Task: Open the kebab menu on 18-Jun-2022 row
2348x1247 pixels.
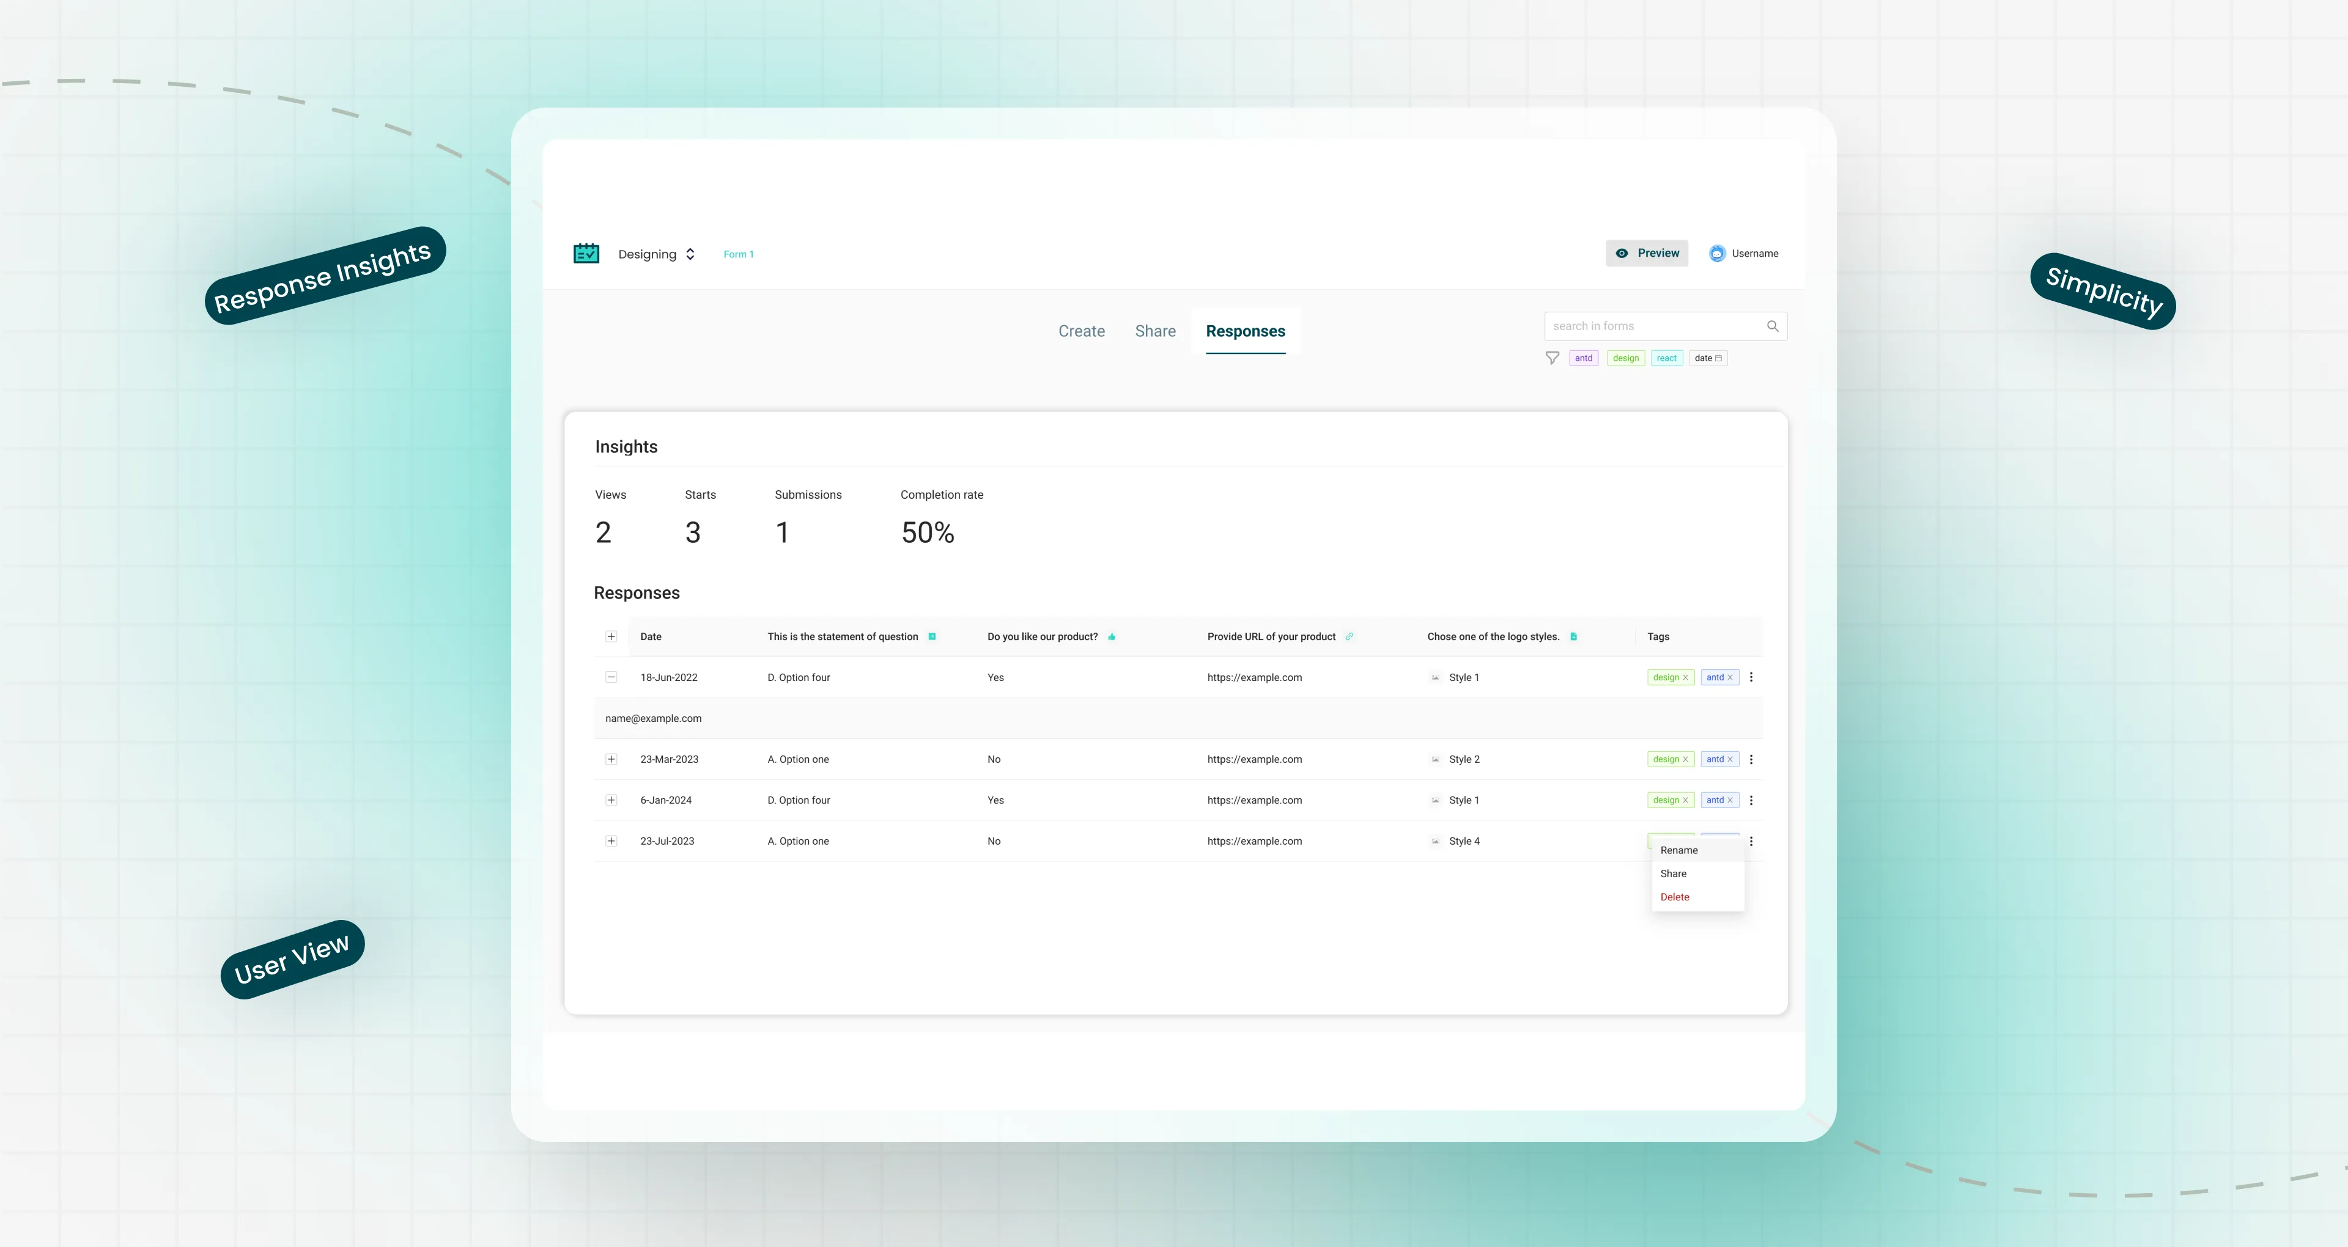Action: [x=1750, y=677]
